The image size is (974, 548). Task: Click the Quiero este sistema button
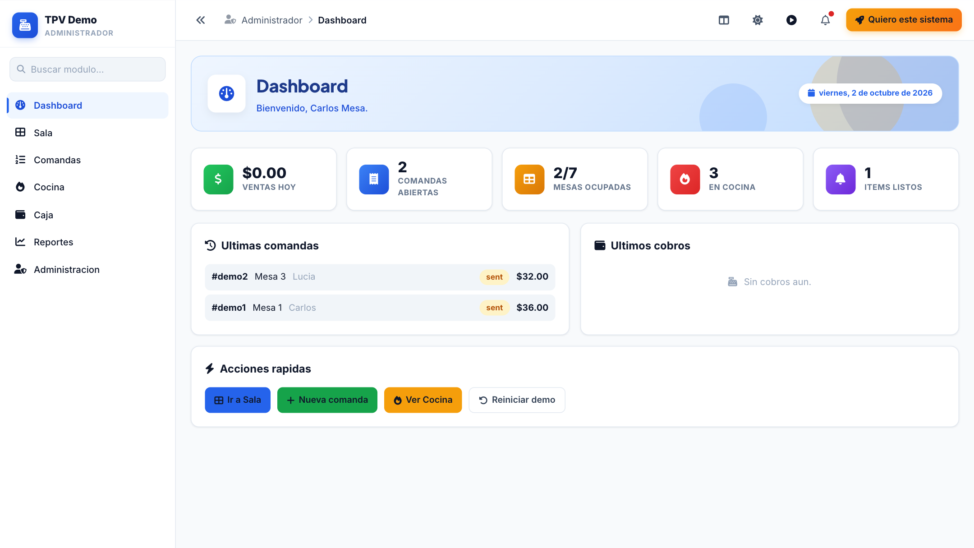click(904, 20)
